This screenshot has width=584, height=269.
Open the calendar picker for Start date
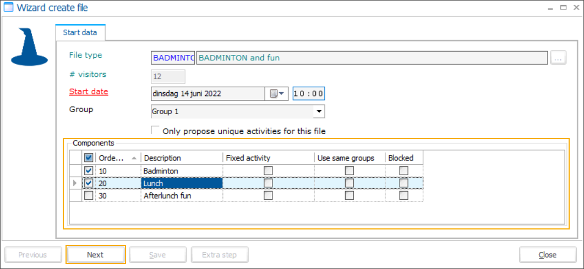pyautogui.click(x=276, y=94)
